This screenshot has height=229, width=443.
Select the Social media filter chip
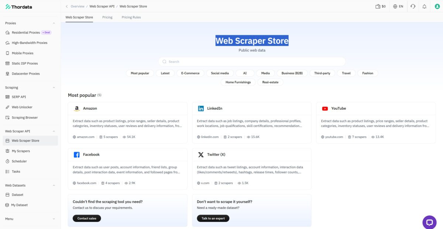coord(220,73)
